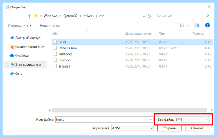This screenshot has height=138, width=217.
Task: Go up one folder level arrow
Action: [x=29, y=16]
